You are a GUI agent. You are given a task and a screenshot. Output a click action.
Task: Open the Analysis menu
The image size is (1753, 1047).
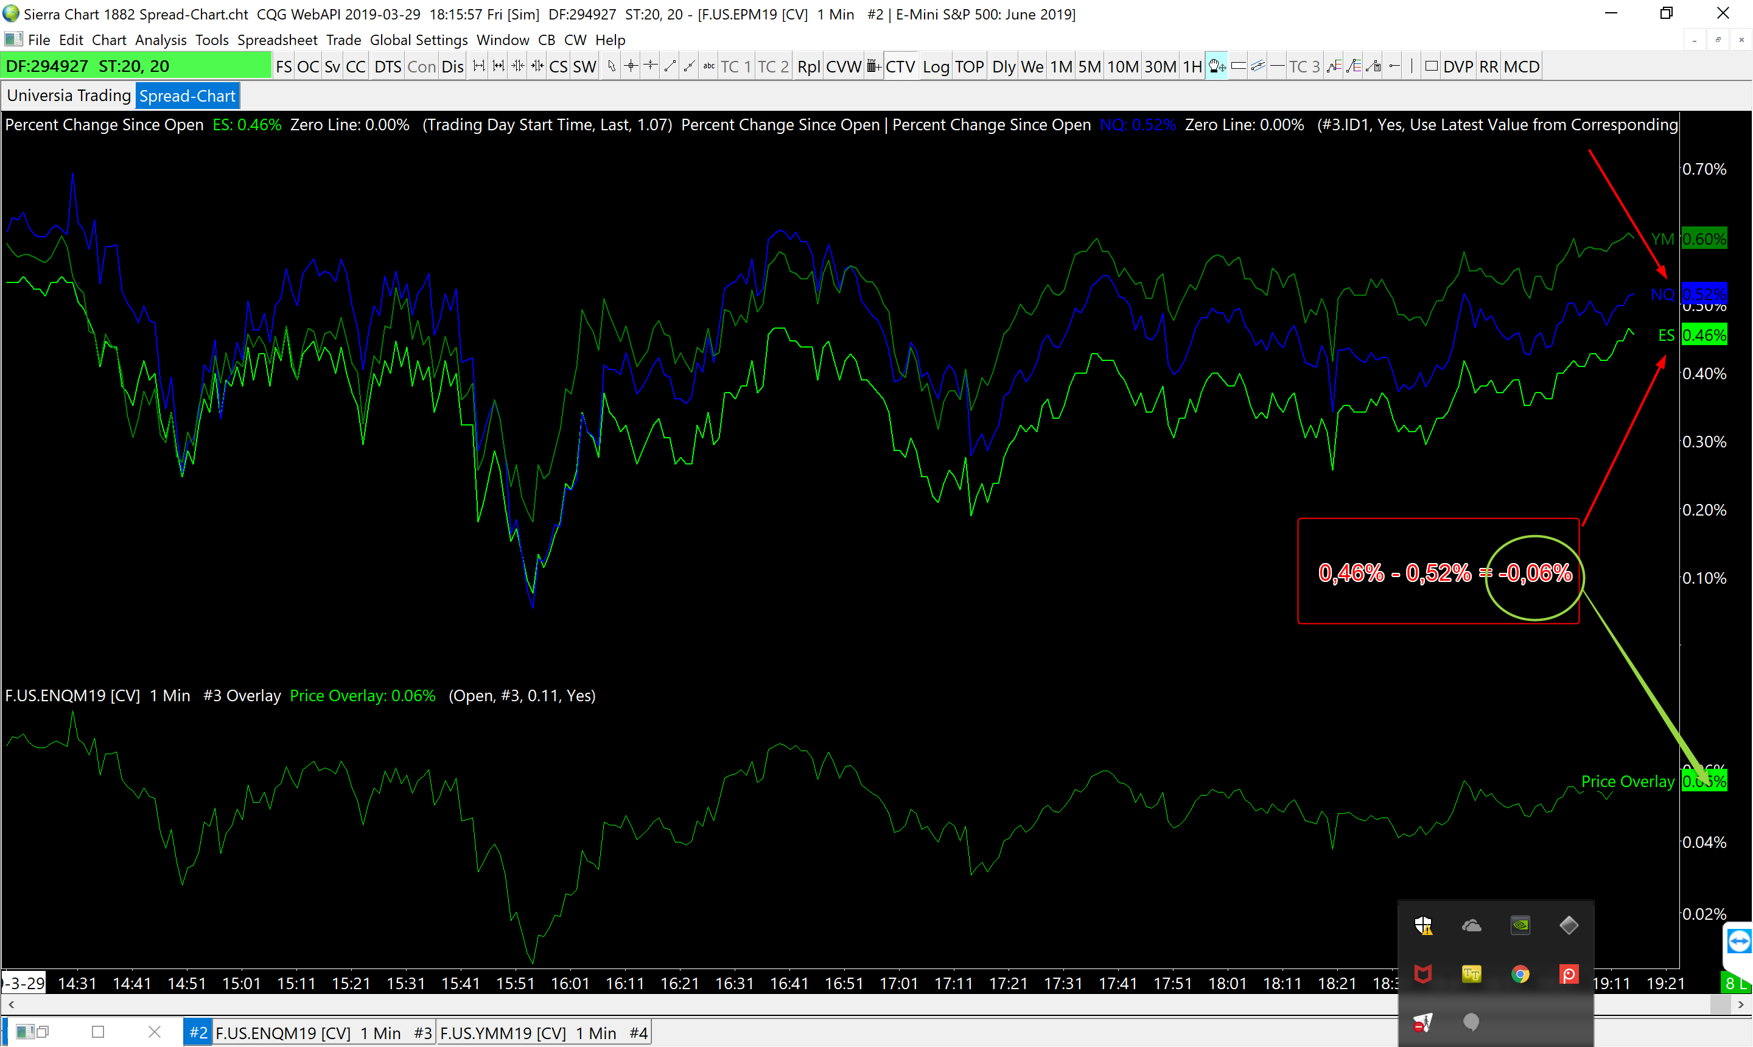point(160,40)
